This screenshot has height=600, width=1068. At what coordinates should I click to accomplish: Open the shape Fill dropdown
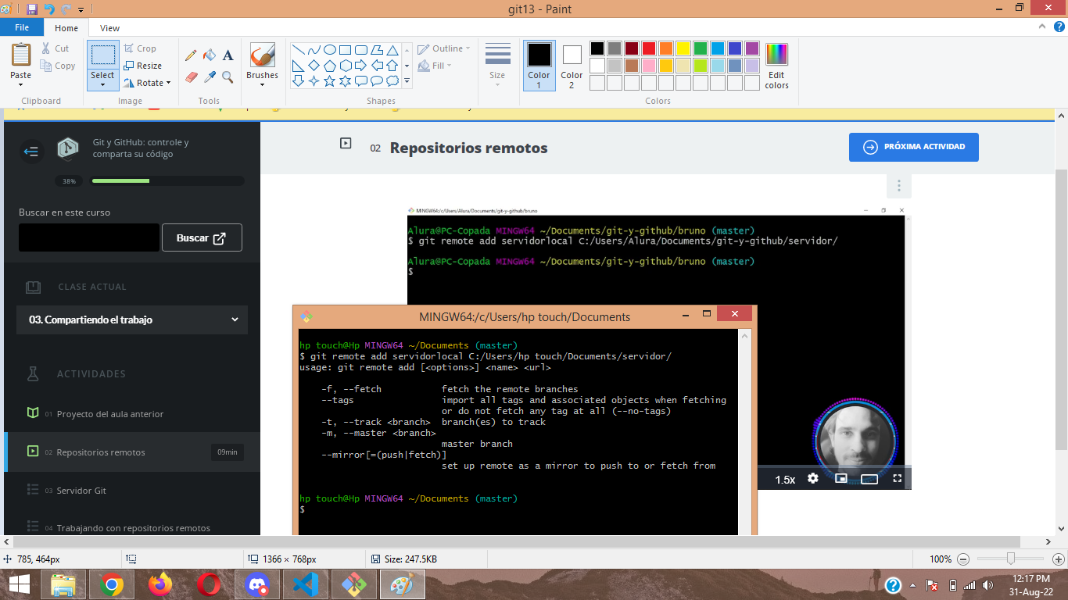435,66
